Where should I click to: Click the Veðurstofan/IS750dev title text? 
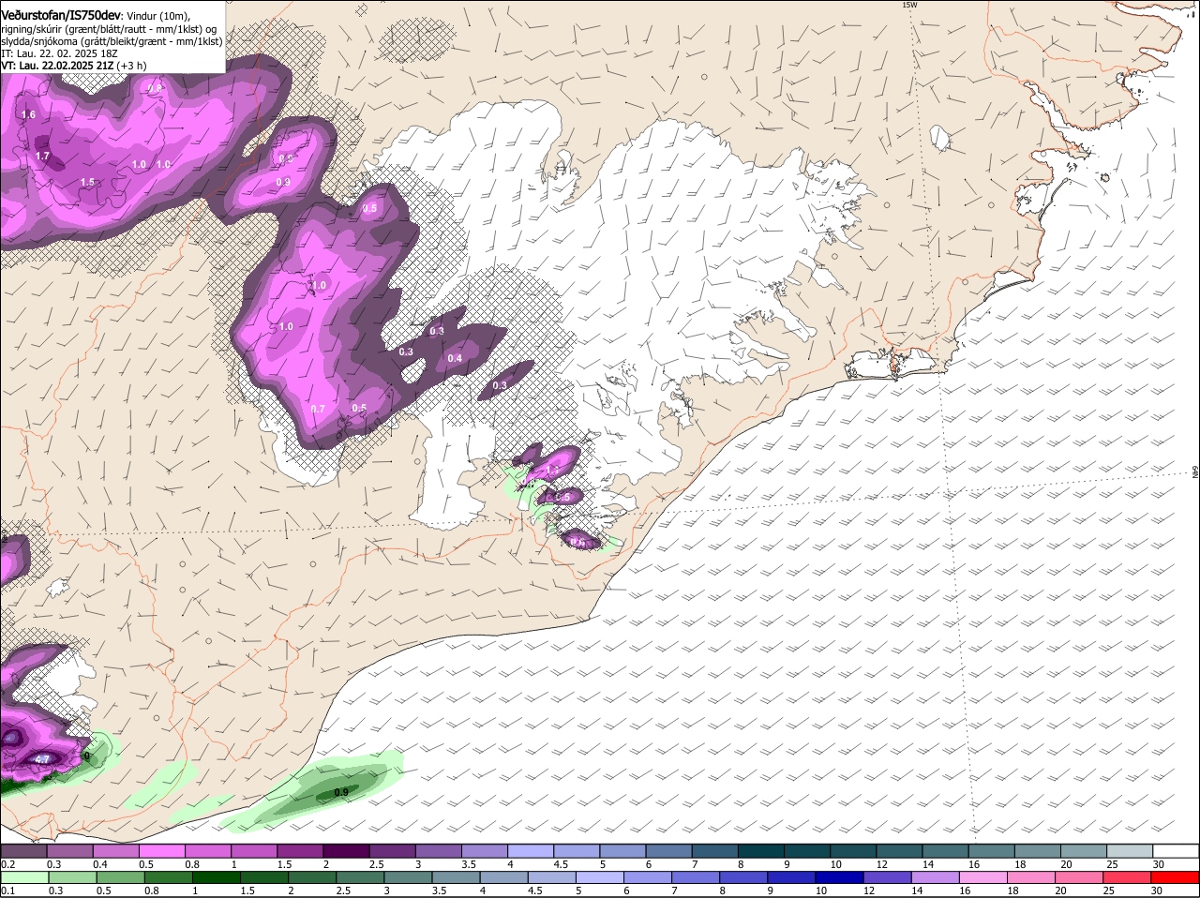coord(61,16)
